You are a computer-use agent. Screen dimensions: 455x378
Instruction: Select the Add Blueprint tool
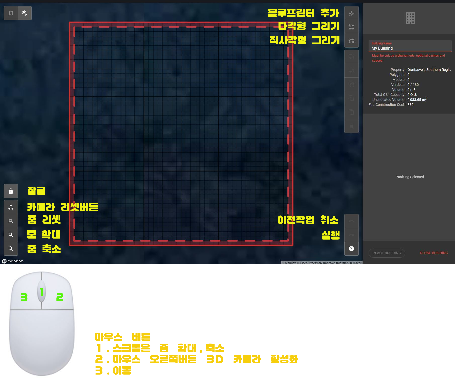pyautogui.click(x=351, y=13)
